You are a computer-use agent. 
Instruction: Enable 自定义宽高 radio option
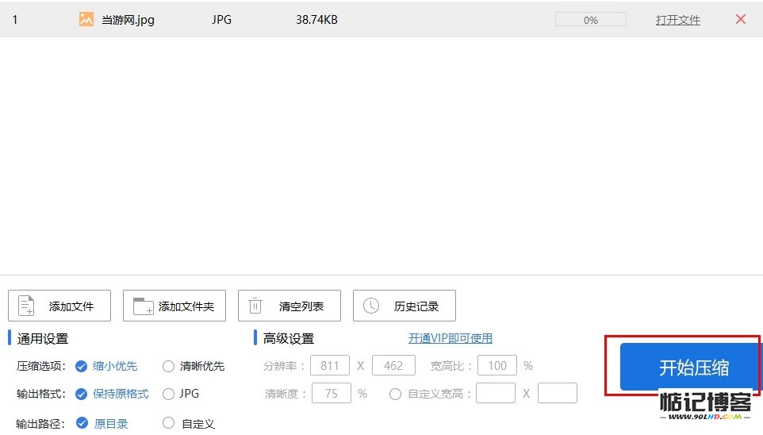395,394
